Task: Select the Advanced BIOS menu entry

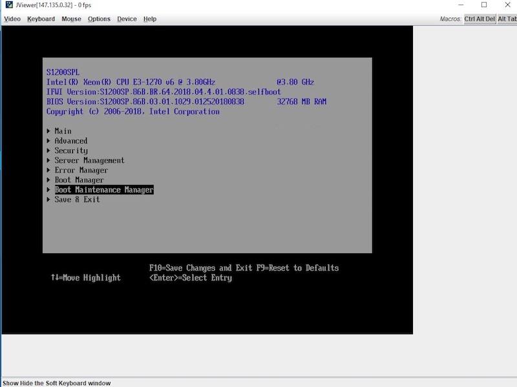Action: 71,141
